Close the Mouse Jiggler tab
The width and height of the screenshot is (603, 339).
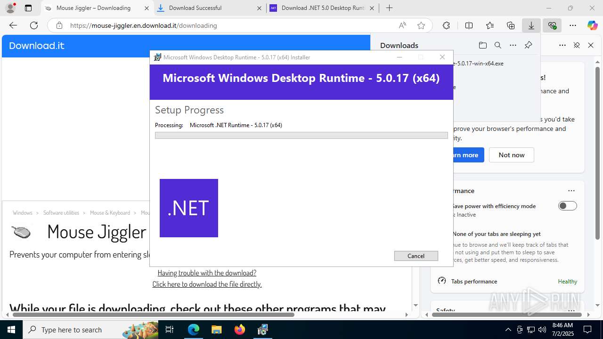(x=147, y=8)
